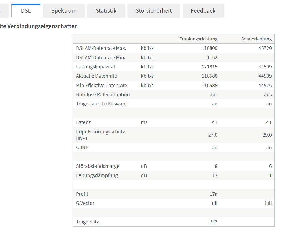
Task: Click the Leitungskapazität send value 44599
Action: click(265, 67)
